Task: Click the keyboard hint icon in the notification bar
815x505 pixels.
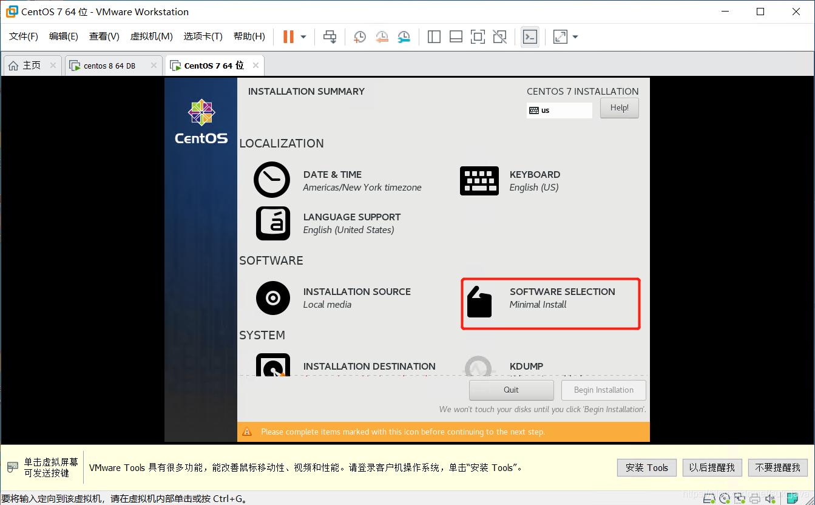Action: point(13,467)
